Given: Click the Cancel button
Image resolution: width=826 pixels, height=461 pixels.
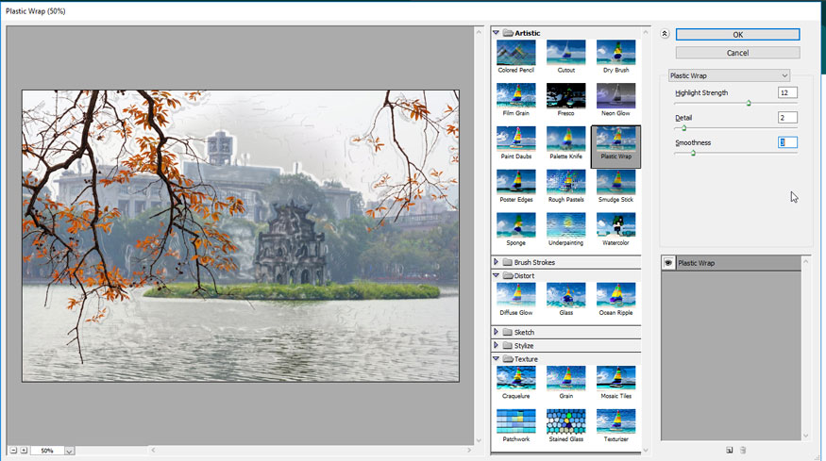Looking at the screenshot, I should (737, 53).
